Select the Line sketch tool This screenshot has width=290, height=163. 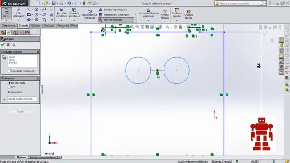29,10
